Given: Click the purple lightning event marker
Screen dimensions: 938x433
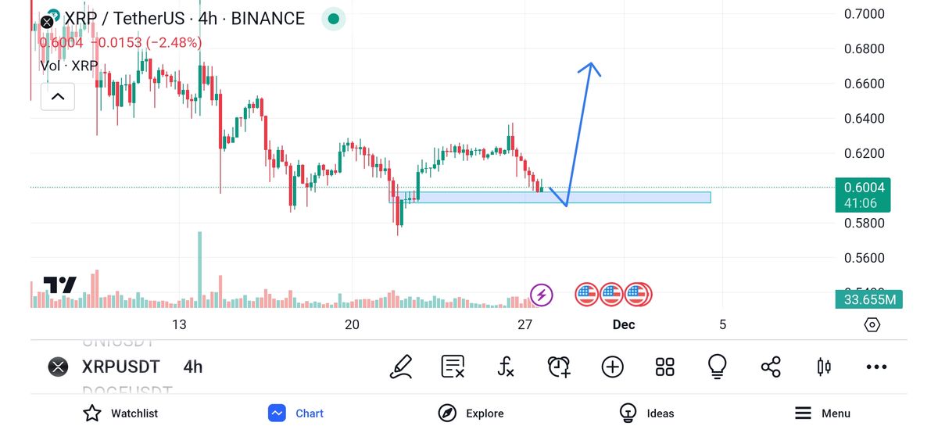Looking at the screenshot, I should pos(542,295).
